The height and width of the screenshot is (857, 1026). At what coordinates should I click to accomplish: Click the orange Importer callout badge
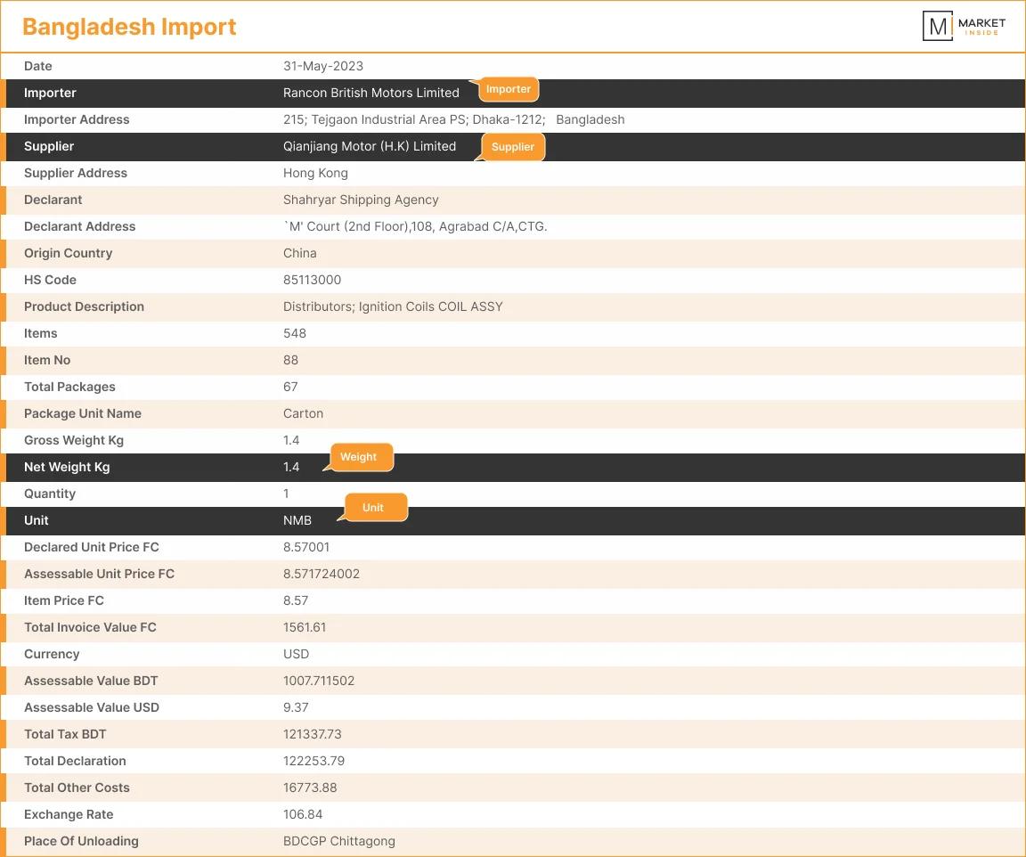509,87
